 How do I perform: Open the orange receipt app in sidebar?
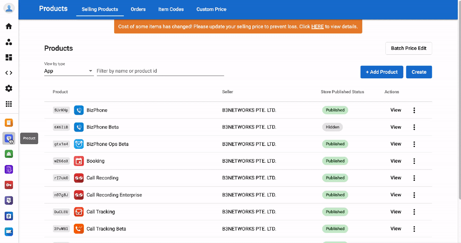coord(9,123)
